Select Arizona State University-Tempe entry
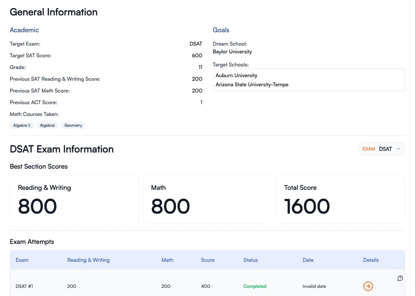 (x=252, y=84)
